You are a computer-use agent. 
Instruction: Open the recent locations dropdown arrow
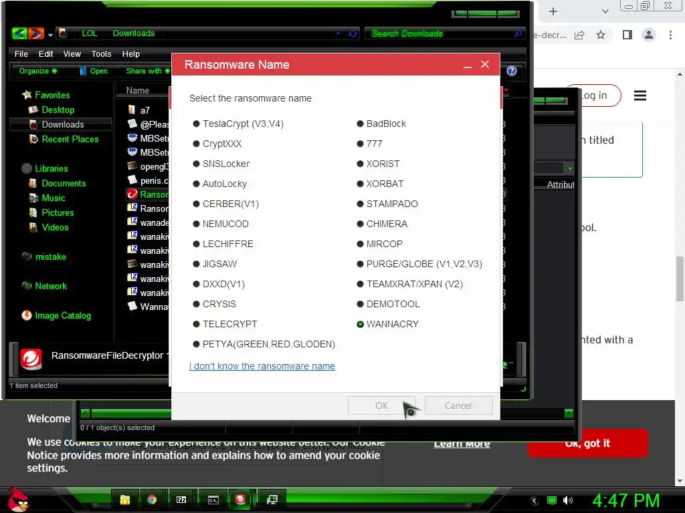pos(51,35)
